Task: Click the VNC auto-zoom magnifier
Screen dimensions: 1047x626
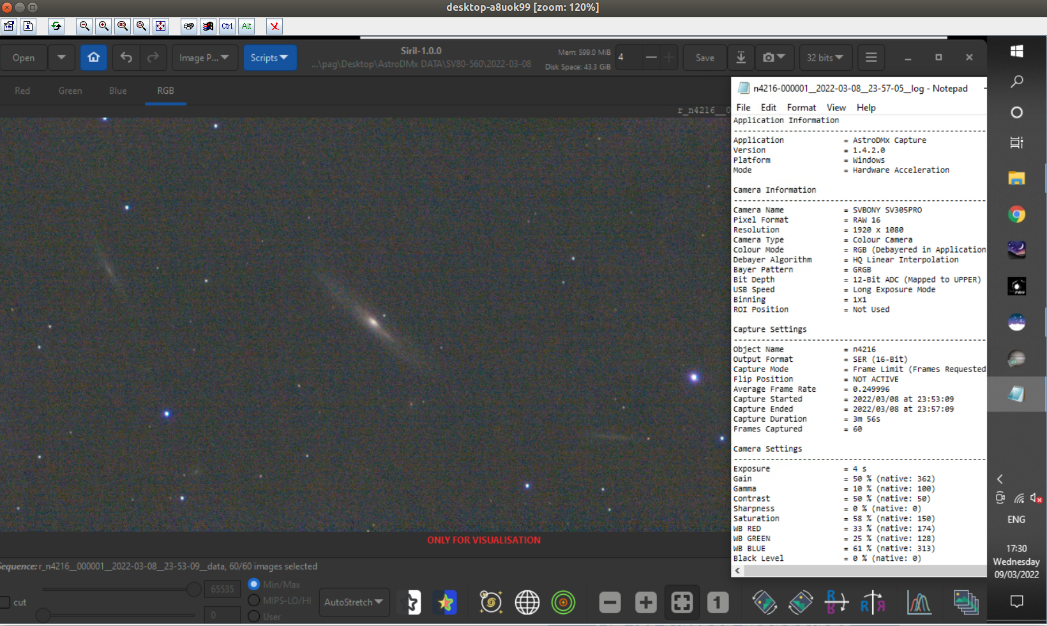Action: [142, 26]
